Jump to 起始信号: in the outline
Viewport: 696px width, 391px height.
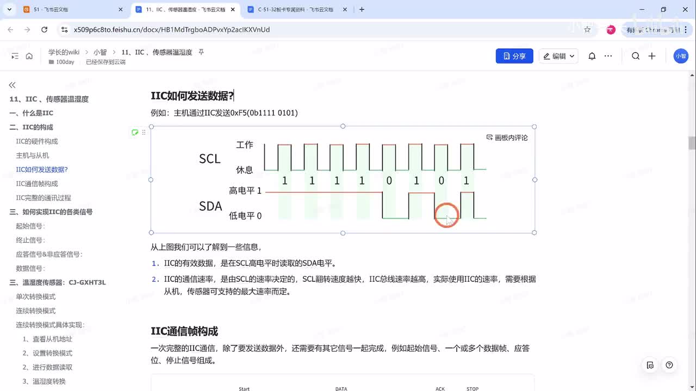30,226
